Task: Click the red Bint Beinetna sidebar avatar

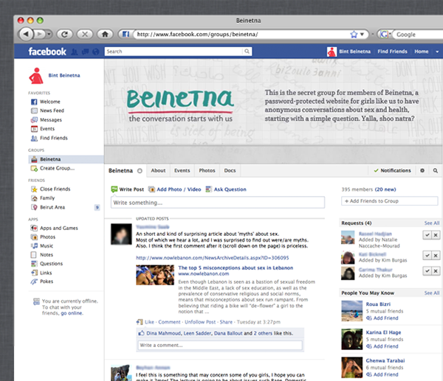Action: 36,76
